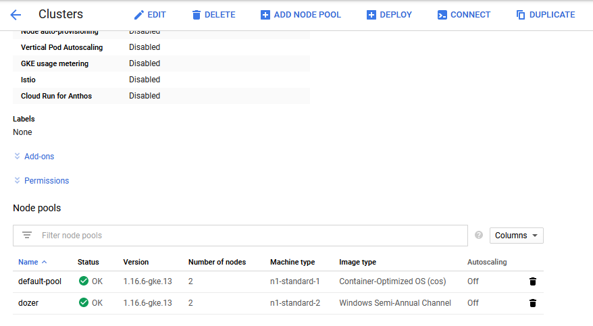Sort node pools by Name column

click(x=28, y=262)
